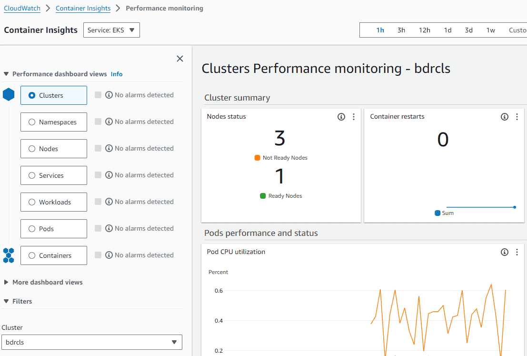The image size is (527, 356).
Task: Click the containers multi-hexagon icon
Action: coord(9,255)
